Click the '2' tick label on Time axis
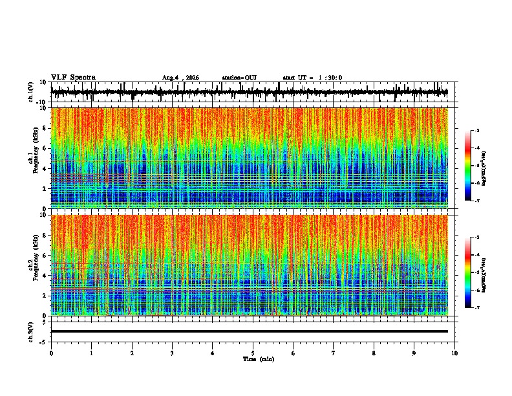Image resolution: width=512 pixels, height=396 pixels. click(x=132, y=353)
